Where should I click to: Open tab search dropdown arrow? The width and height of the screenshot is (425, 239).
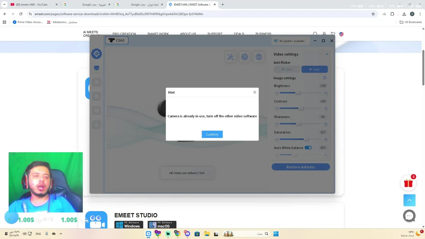pyautogui.click(x=4, y=5)
